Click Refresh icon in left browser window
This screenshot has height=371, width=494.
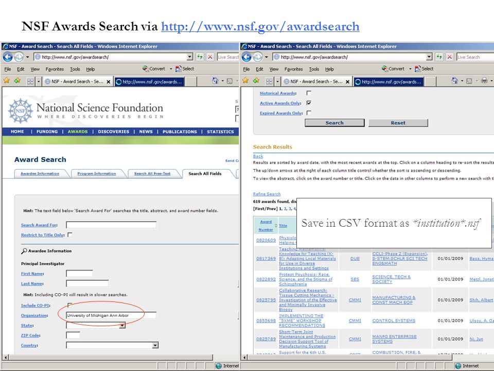pyautogui.click(x=200, y=57)
